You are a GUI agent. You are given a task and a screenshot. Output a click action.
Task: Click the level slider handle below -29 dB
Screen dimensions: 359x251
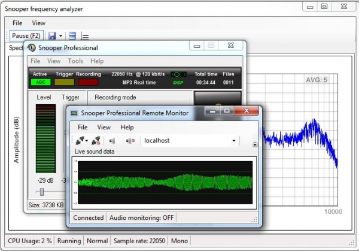[x=42, y=192]
